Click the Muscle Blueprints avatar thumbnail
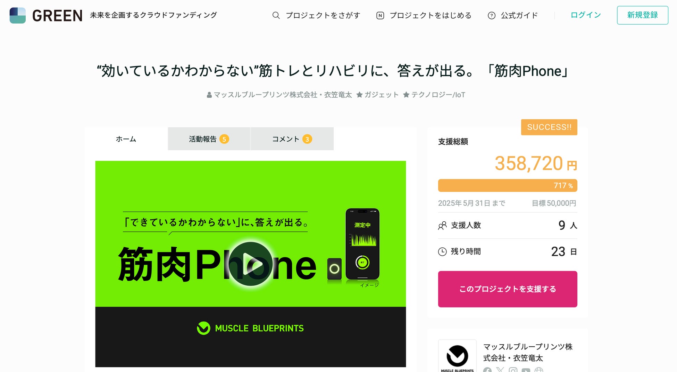677x372 pixels. pyautogui.click(x=457, y=356)
